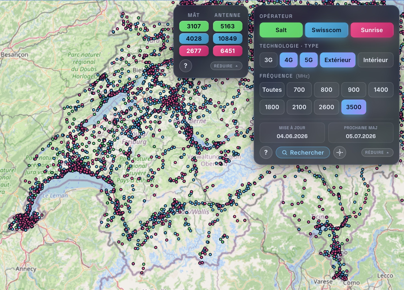Deselect the 3500 MHz frequency

354,107
